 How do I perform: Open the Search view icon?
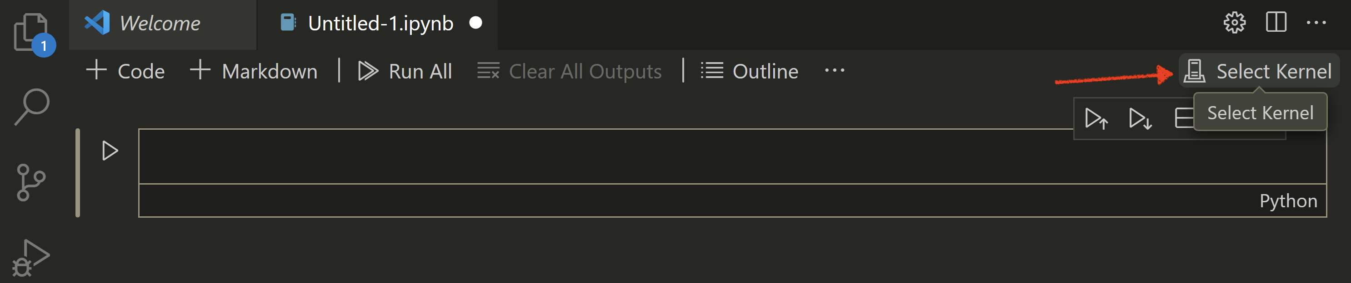(31, 107)
